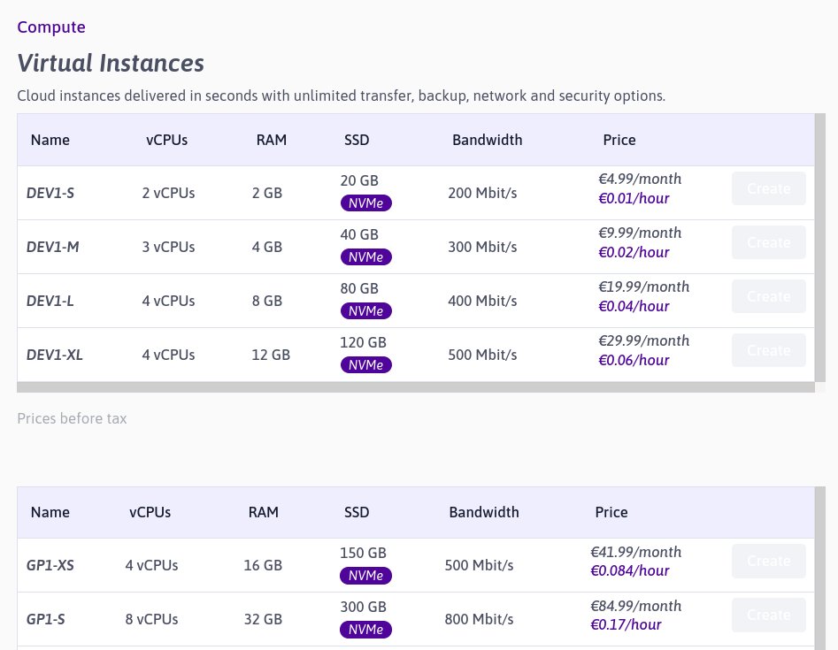838x650 pixels.
Task: Click the 400 Mbit/s bandwidth cell
Action: pyautogui.click(x=482, y=301)
